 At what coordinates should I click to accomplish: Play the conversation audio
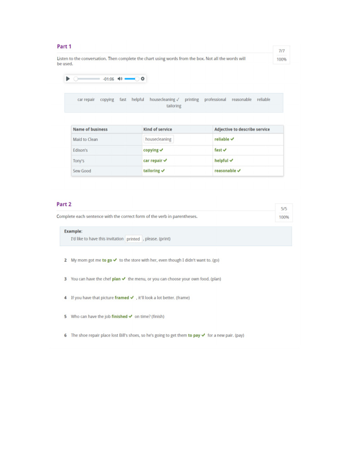pos(68,79)
